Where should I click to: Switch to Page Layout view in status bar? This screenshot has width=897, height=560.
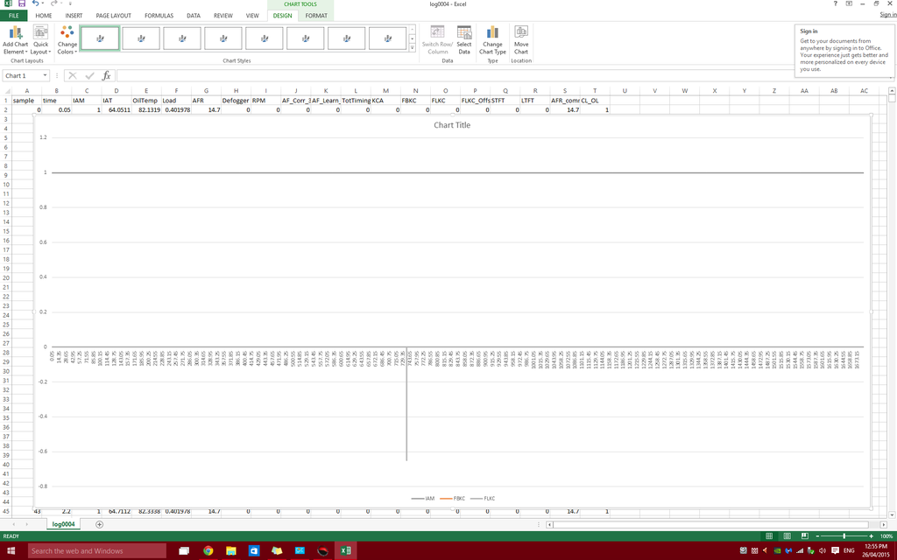(x=788, y=535)
